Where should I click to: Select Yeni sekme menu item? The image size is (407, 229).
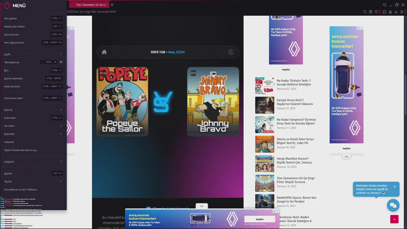point(33,18)
